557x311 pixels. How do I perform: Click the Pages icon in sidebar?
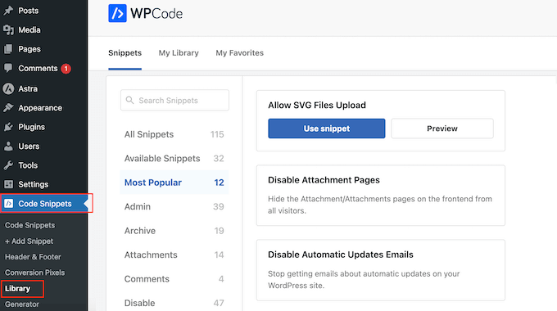pyautogui.click(x=8, y=49)
